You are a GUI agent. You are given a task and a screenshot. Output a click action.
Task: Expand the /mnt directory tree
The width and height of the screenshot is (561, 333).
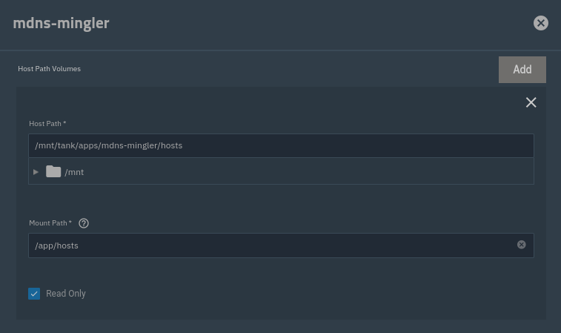(x=36, y=172)
